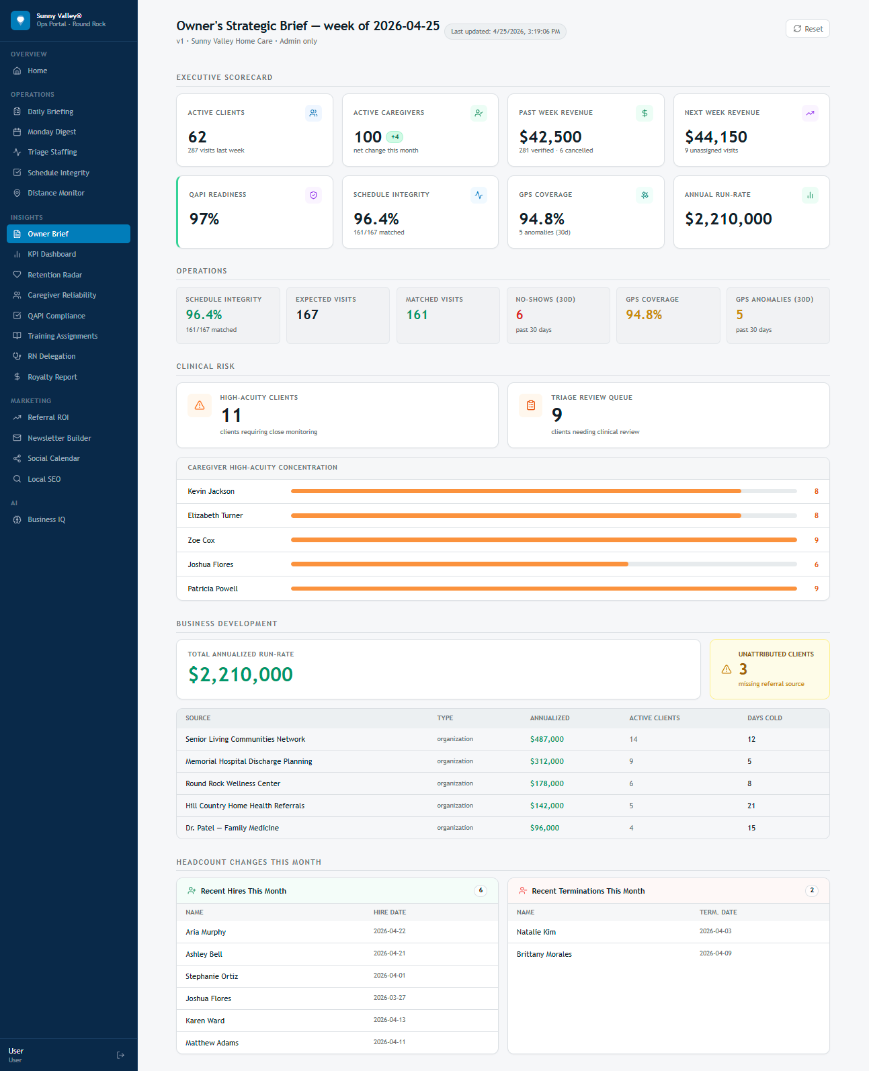869x1071 pixels.
Task: Open Business IQ under AI section
Action: 46,519
